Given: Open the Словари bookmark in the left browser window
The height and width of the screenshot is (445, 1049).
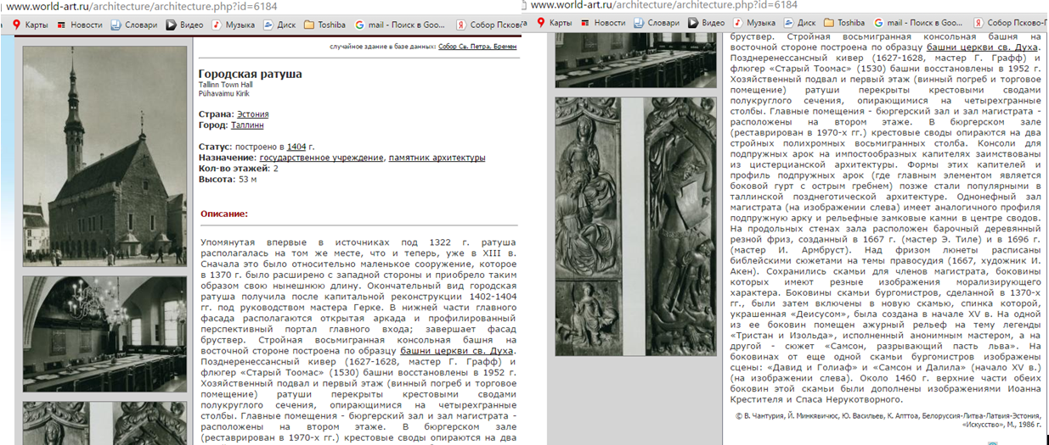Looking at the screenshot, I should [x=133, y=25].
